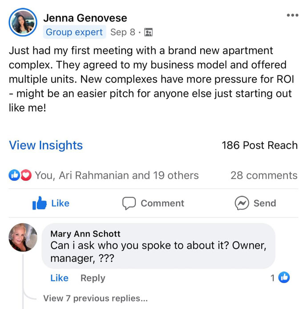This screenshot has width=307, height=309.
Task: Click the blue thumbs-up Like icon
Action: click(40, 203)
